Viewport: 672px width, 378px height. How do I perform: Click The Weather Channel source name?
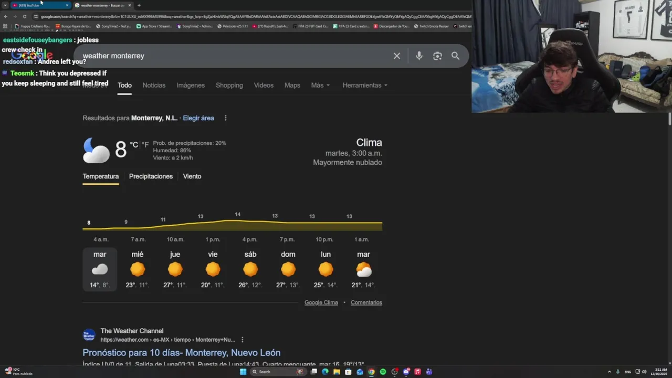pos(132,331)
